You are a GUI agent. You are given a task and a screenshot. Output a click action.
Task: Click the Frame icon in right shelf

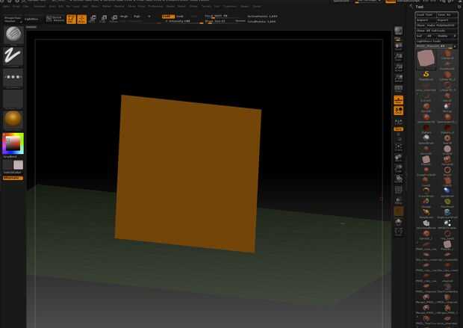[398, 147]
